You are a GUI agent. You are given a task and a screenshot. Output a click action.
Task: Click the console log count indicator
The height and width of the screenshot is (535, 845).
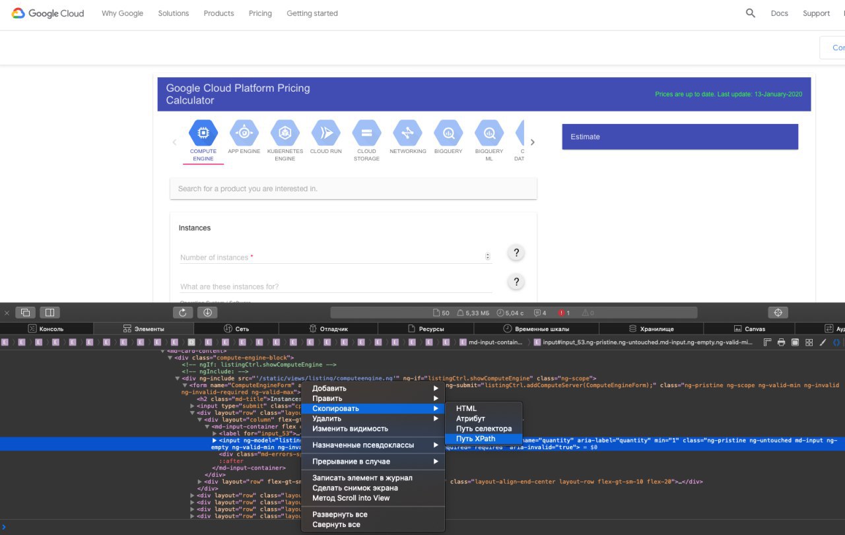tap(540, 313)
